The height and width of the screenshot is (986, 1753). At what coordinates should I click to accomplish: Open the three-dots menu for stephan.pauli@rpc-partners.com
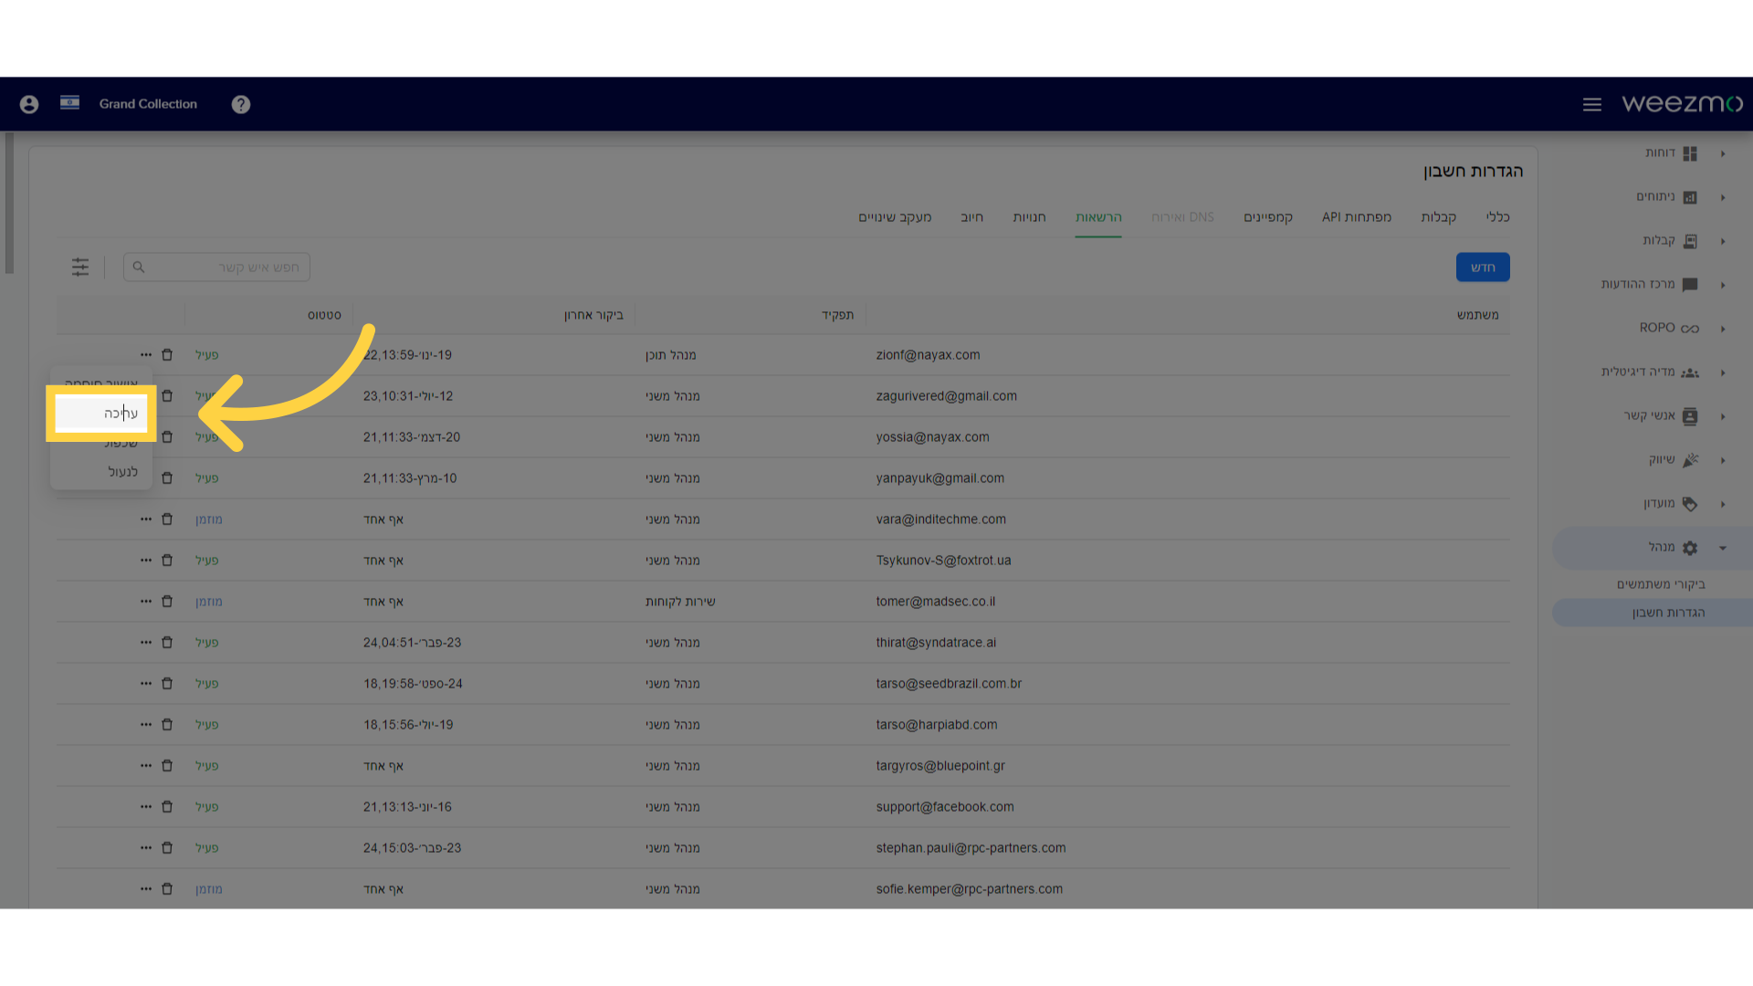tap(146, 847)
